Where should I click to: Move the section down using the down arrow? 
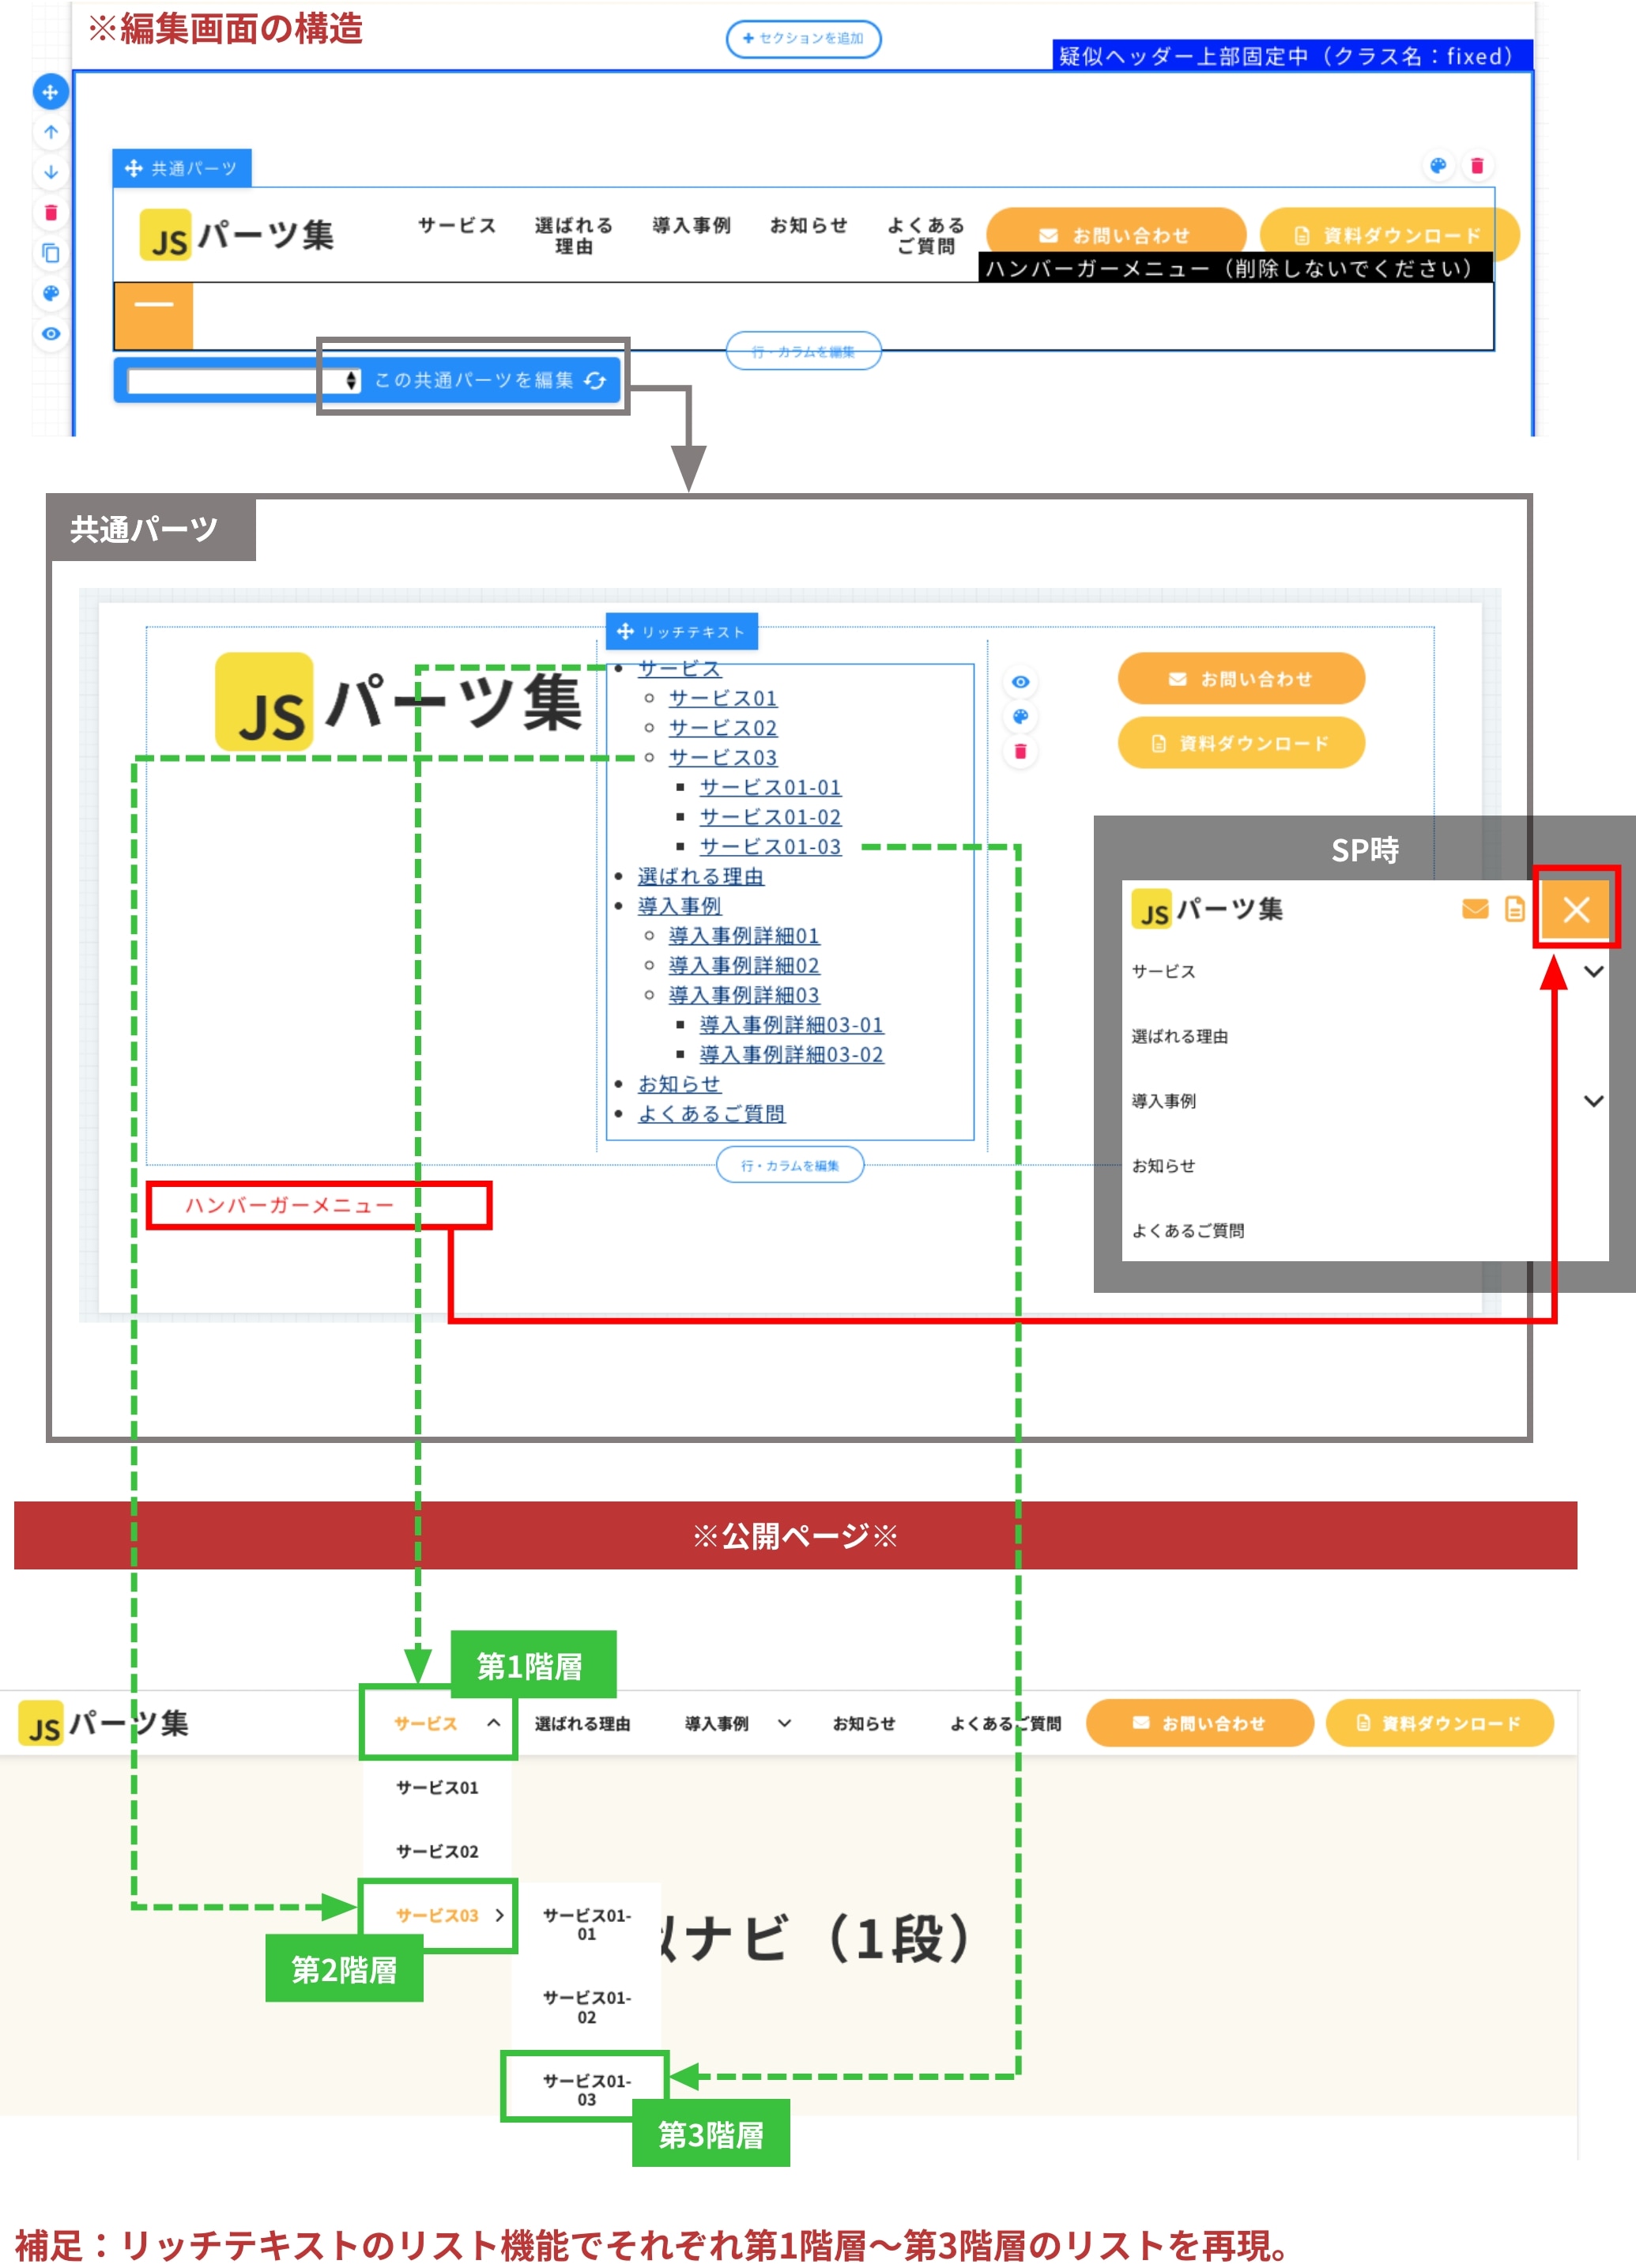point(51,173)
